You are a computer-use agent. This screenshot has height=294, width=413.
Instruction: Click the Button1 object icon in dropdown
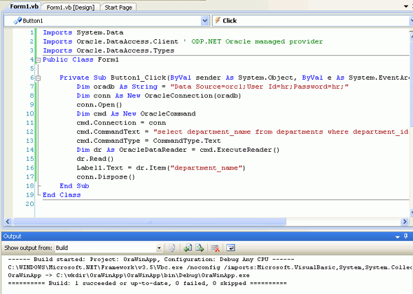[17, 21]
